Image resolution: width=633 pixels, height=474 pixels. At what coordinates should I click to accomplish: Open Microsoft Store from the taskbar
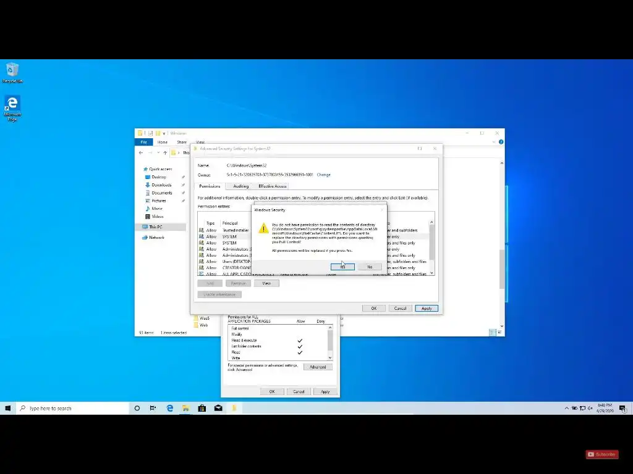pyautogui.click(x=202, y=409)
